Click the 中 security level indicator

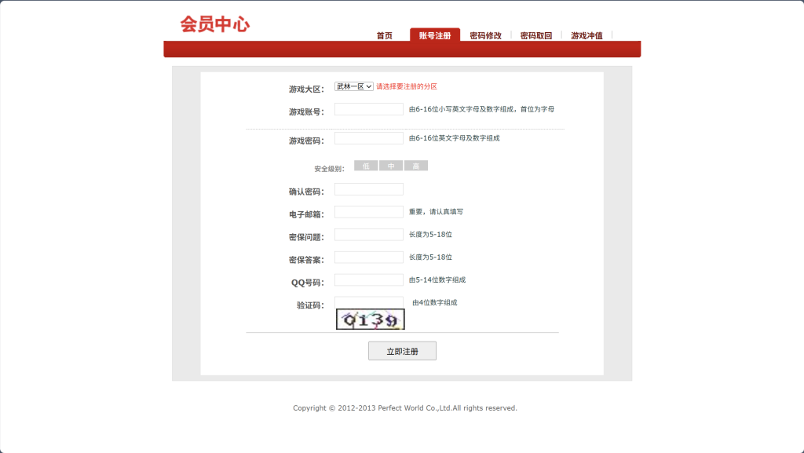[391, 166]
